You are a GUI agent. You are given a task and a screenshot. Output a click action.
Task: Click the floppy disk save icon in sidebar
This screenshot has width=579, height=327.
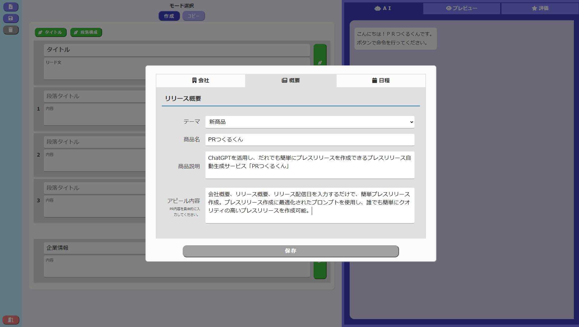tap(11, 18)
